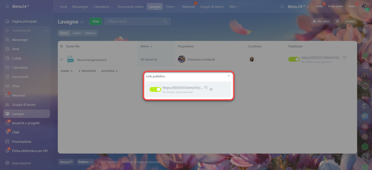This screenshot has height=170, width=372.
Task: Click owner Francesca Lombardi
Action: (x=201, y=59)
